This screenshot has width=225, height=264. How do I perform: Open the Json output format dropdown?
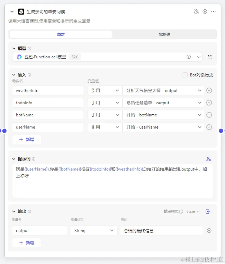[193, 212]
